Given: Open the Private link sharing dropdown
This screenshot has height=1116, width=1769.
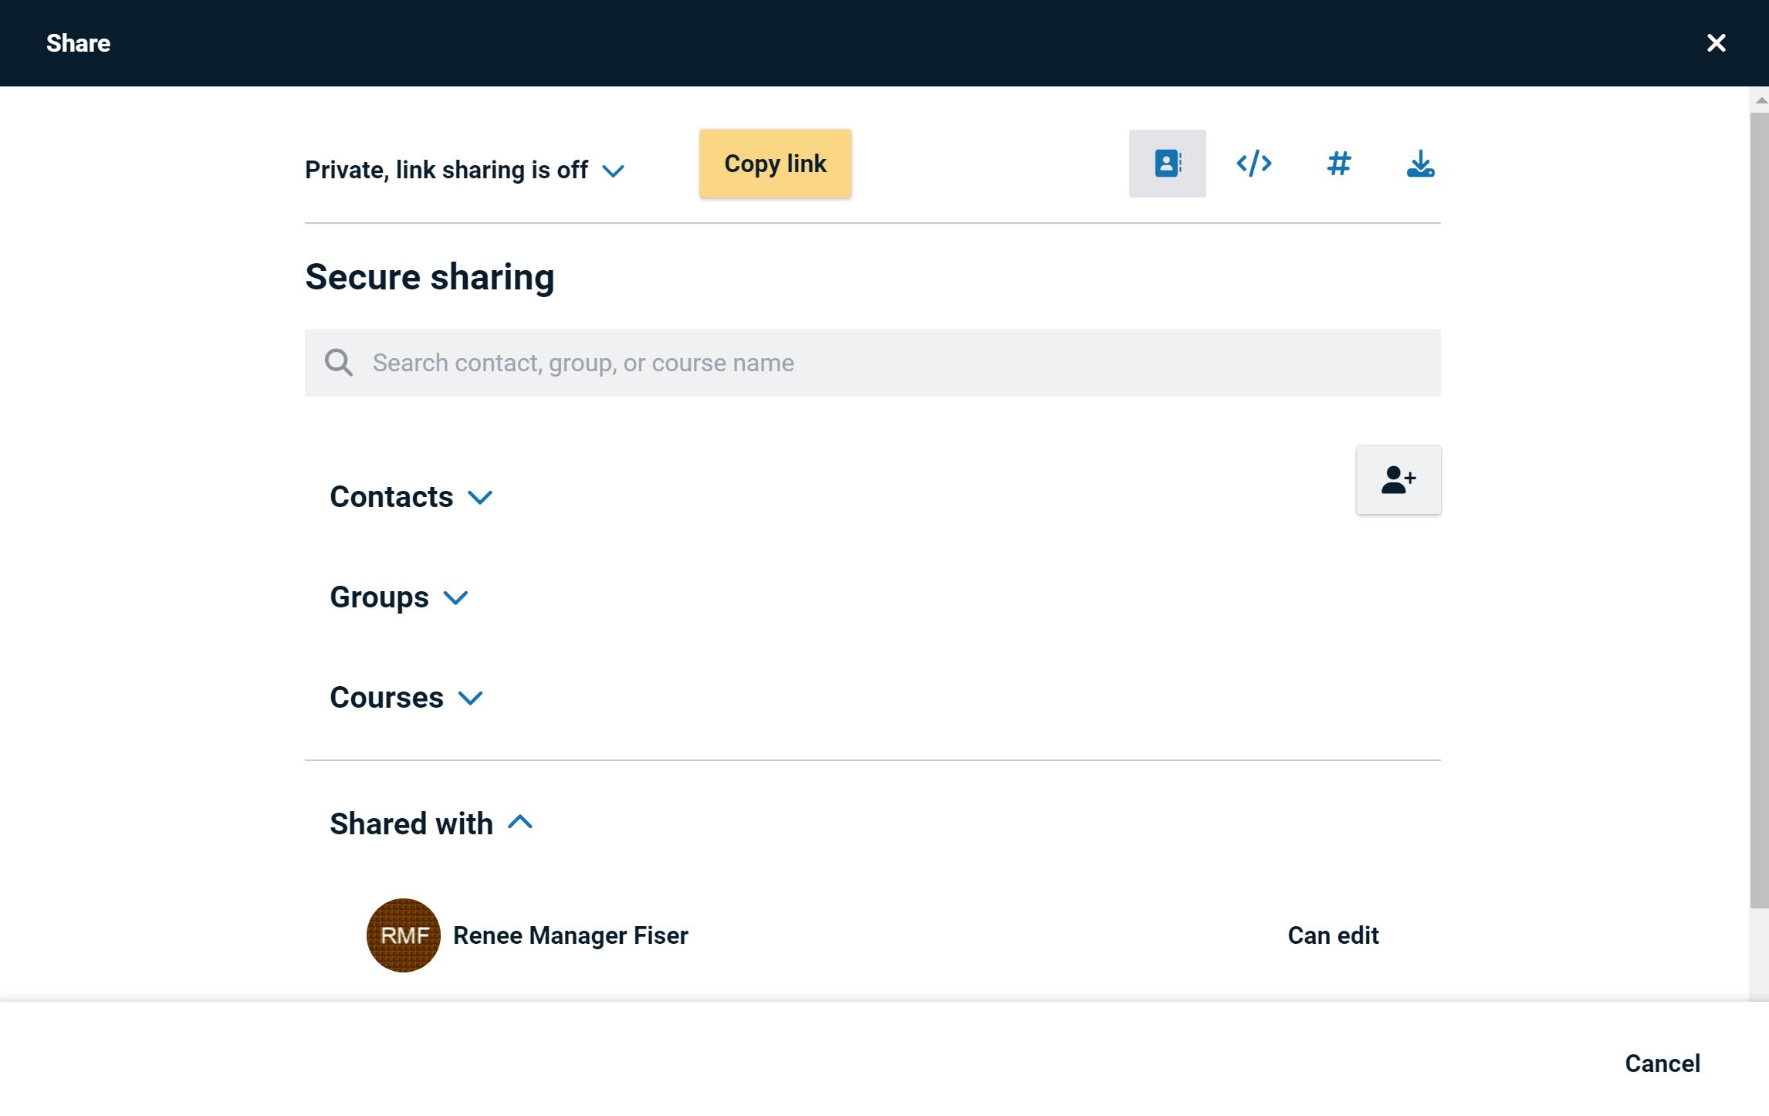Looking at the screenshot, I should 464,170.
